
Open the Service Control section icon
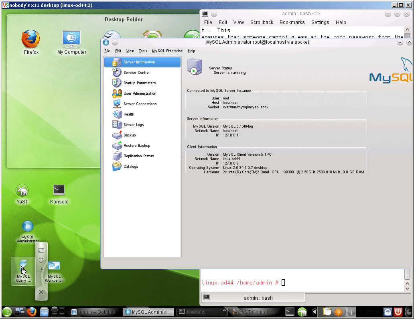(117, 72)
